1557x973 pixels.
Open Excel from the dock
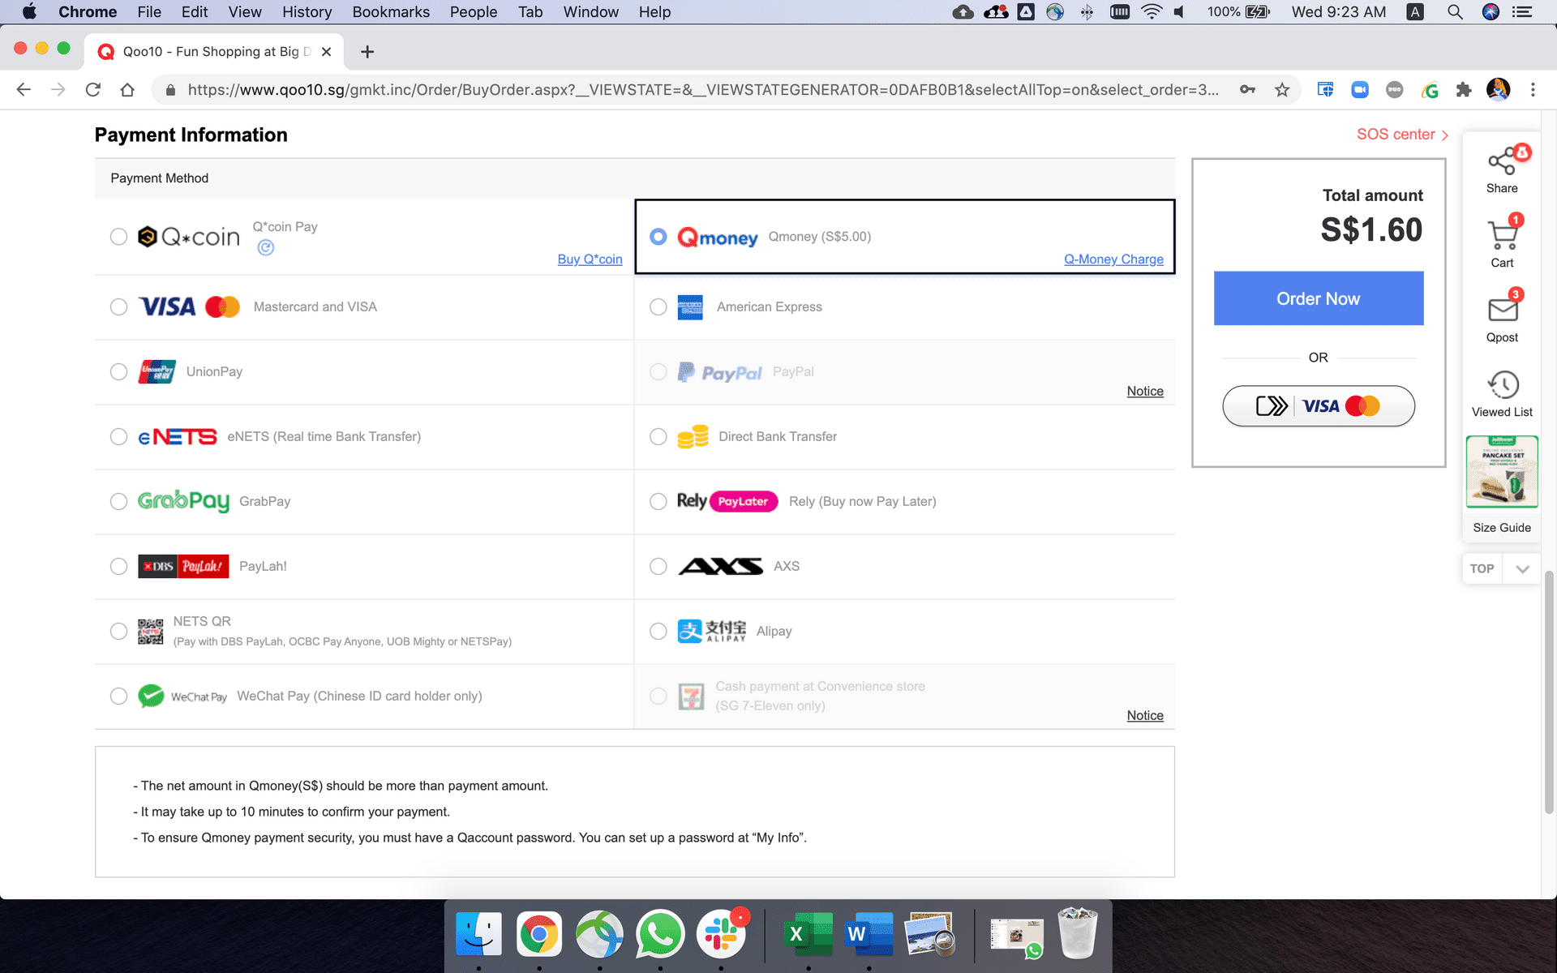pos(808,934)
